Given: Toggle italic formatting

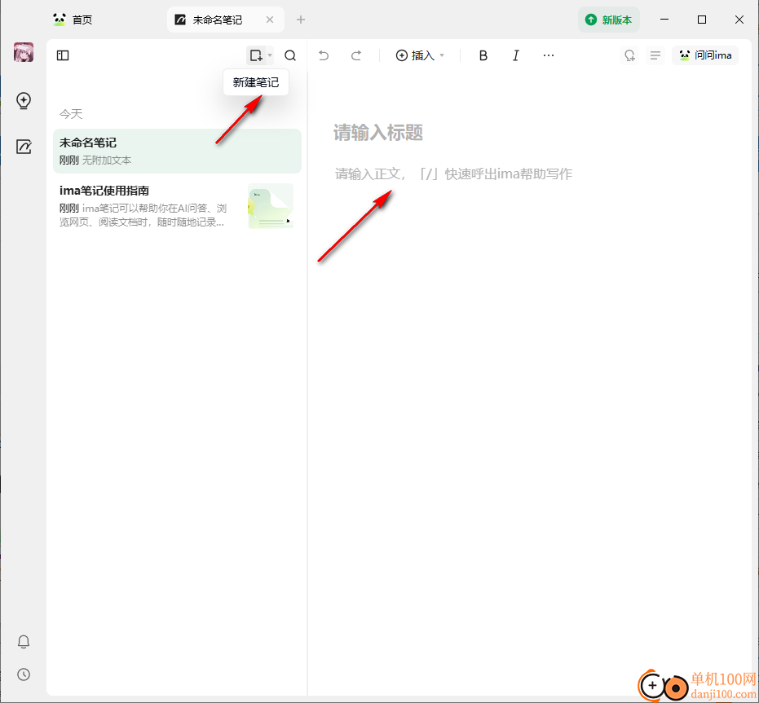Looking at the screenshot, I should [516, 55].
